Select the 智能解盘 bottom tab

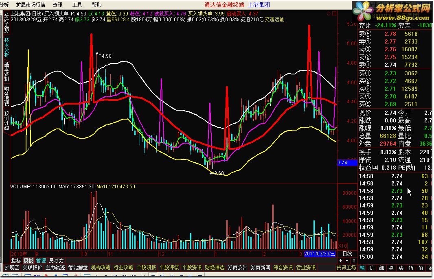(x=78, y=267)
